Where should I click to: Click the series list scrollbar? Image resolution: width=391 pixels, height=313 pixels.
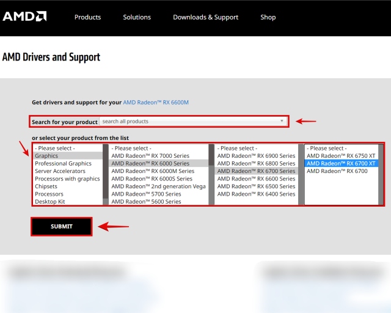click(x=211, y=174)
